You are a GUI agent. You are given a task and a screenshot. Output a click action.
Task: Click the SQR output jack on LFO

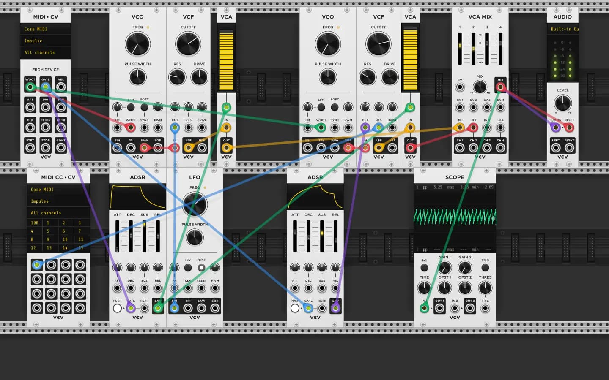point(215,308)
